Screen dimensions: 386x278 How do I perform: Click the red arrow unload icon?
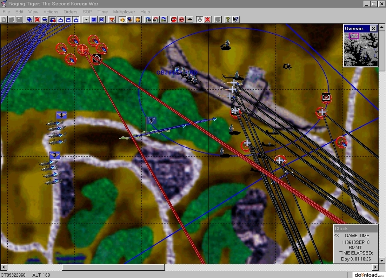pyautogui.click(x=156, y=19)
